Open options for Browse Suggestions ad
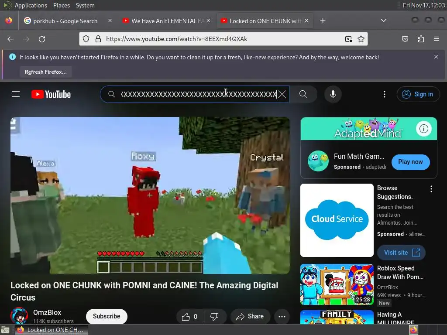447x335 pixels. 431,189
